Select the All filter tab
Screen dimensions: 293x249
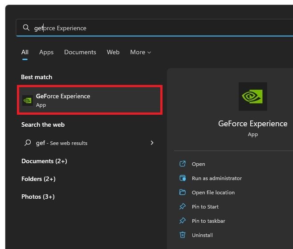(25, 52)
